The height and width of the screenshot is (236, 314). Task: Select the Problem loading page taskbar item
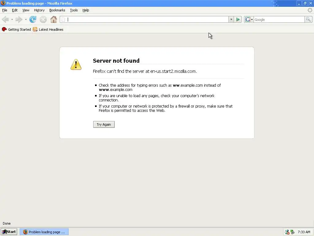44,232
